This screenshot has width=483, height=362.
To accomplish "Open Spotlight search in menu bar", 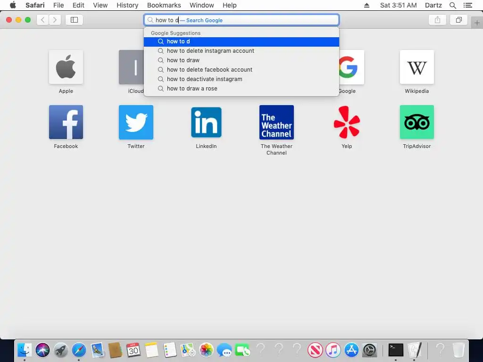I will point(452,5).
